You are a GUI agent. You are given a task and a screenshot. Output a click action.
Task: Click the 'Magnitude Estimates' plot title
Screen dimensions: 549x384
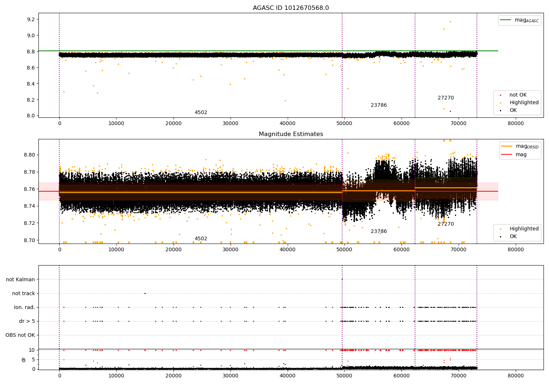click(x=291, y=134)
